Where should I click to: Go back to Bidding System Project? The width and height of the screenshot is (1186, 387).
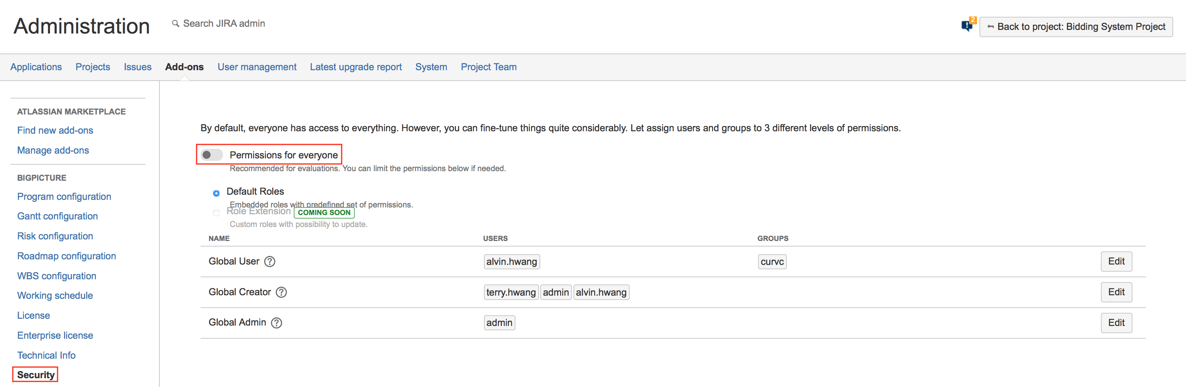pyautogui.click(x=1075, y=27)
